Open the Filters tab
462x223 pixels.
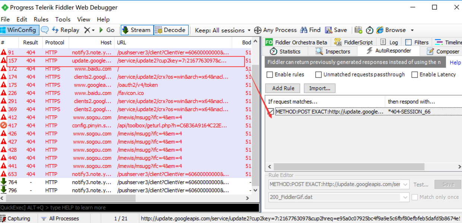(x=417, y=42)
